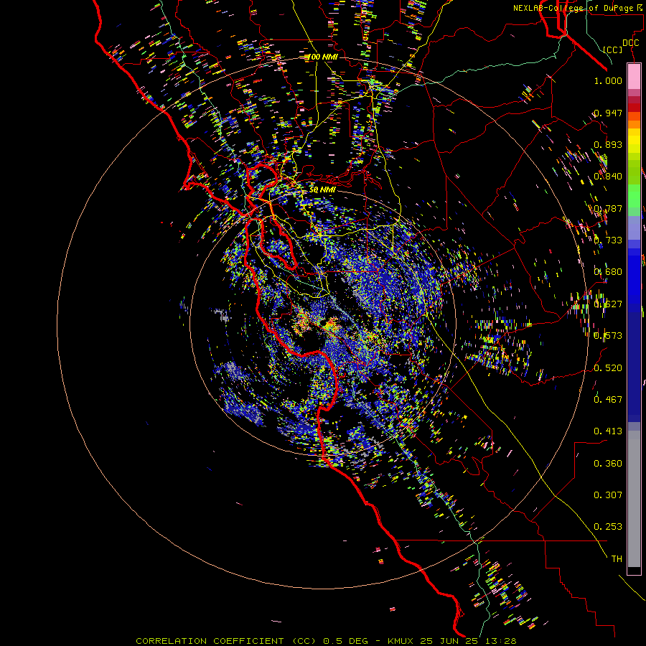Click the [CC] product label

613,50
